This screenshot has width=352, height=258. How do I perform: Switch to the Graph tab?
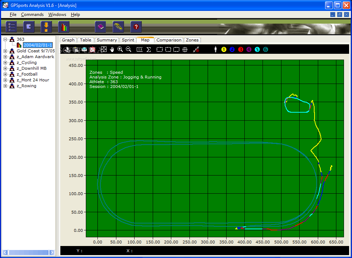pos(68,40)
